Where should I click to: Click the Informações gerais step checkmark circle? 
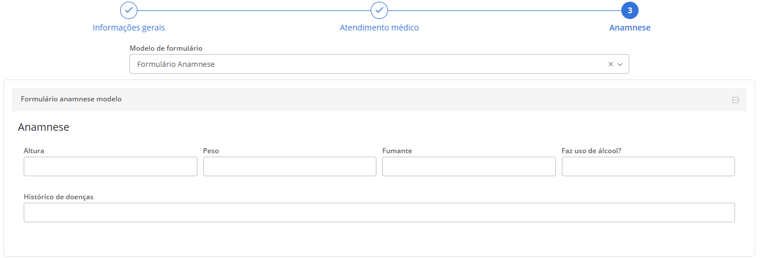129,10
